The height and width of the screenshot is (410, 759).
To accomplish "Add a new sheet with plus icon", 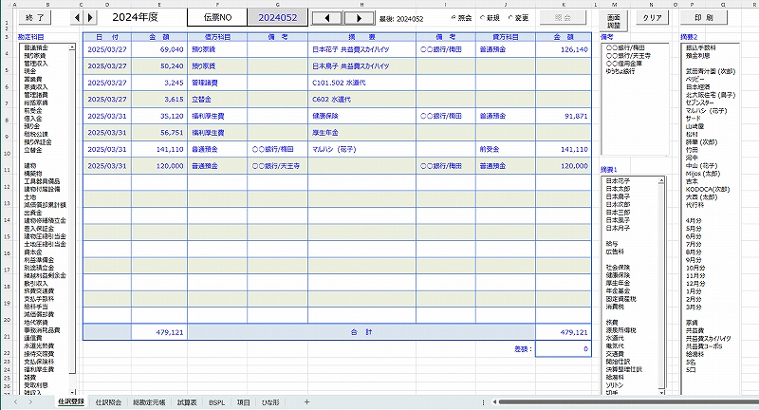I will [x=305, y=402].
